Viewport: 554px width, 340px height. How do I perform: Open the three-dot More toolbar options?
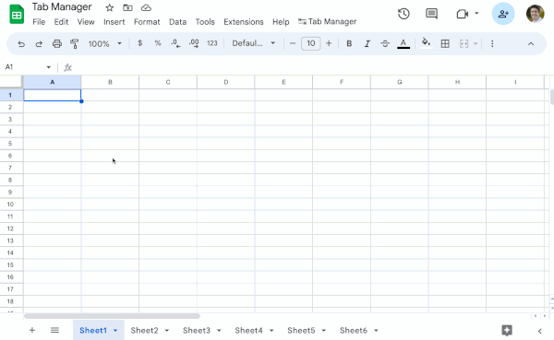pos(492,43)
